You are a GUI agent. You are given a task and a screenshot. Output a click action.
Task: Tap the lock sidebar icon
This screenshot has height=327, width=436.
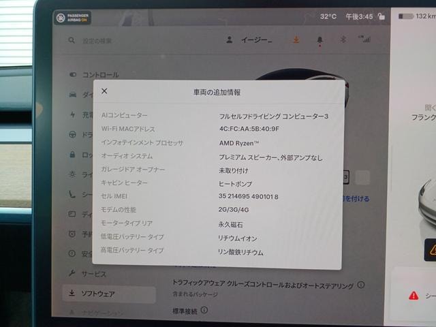click(72, 155)
